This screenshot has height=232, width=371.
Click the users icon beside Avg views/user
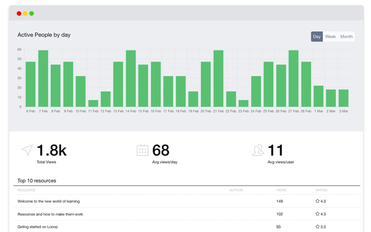coord(258,150)
